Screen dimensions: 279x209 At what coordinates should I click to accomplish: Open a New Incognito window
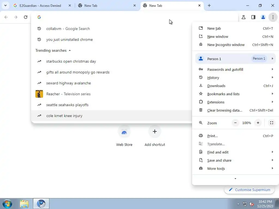coord(235,45)
